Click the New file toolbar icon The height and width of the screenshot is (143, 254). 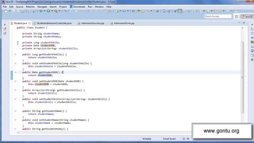6,11
